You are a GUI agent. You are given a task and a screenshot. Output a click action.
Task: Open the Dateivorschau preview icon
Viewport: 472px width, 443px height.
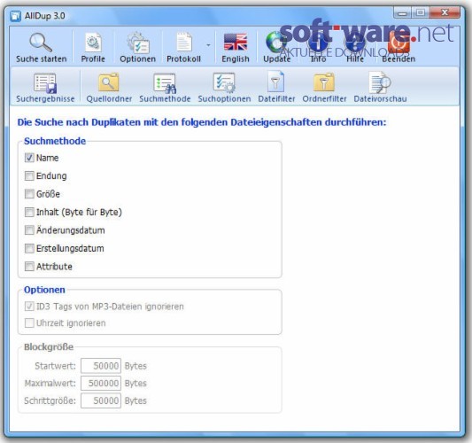(380, 82)
